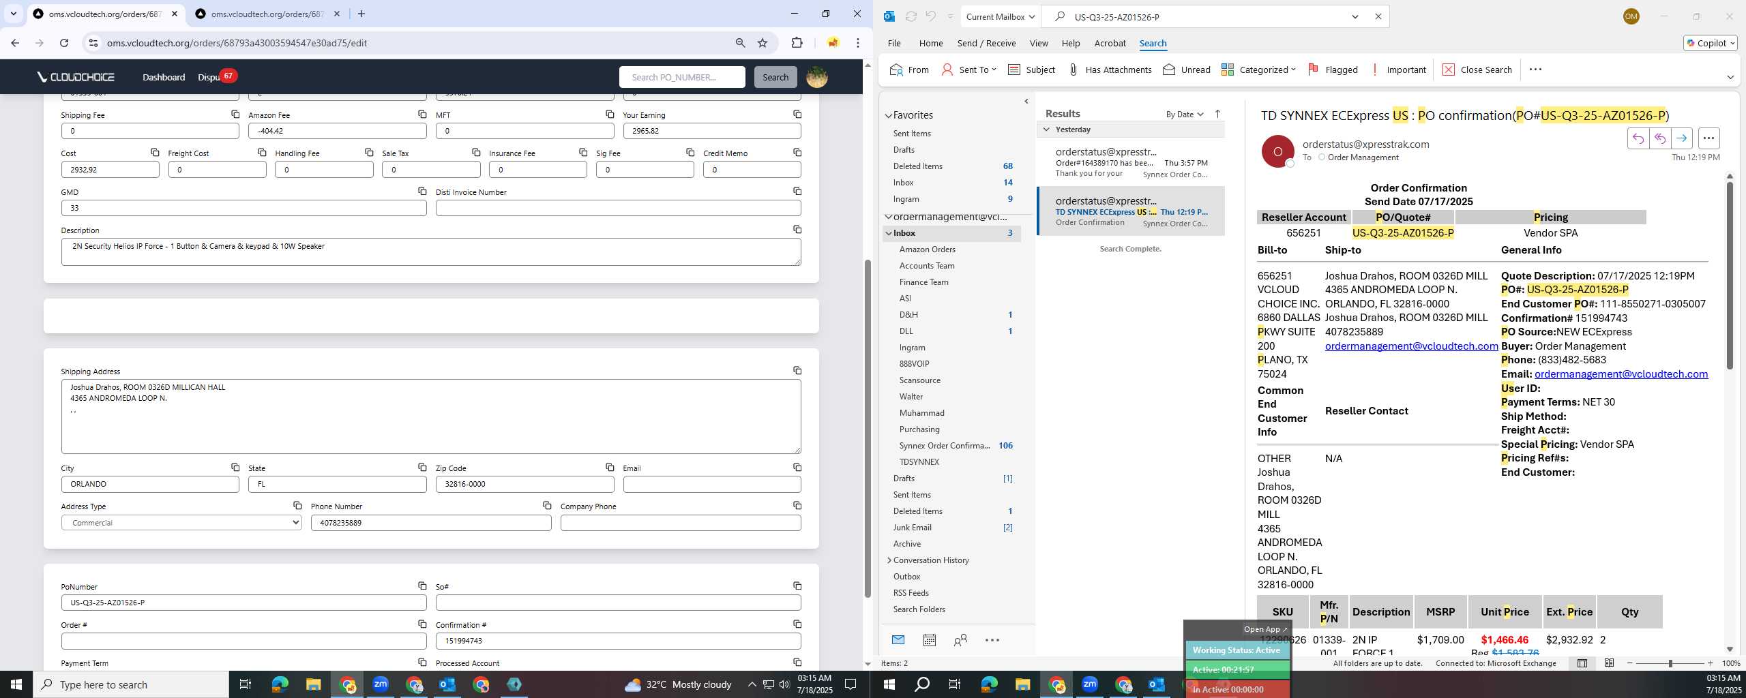Reverse the sort order arrow in Results

pos(1217,114)
